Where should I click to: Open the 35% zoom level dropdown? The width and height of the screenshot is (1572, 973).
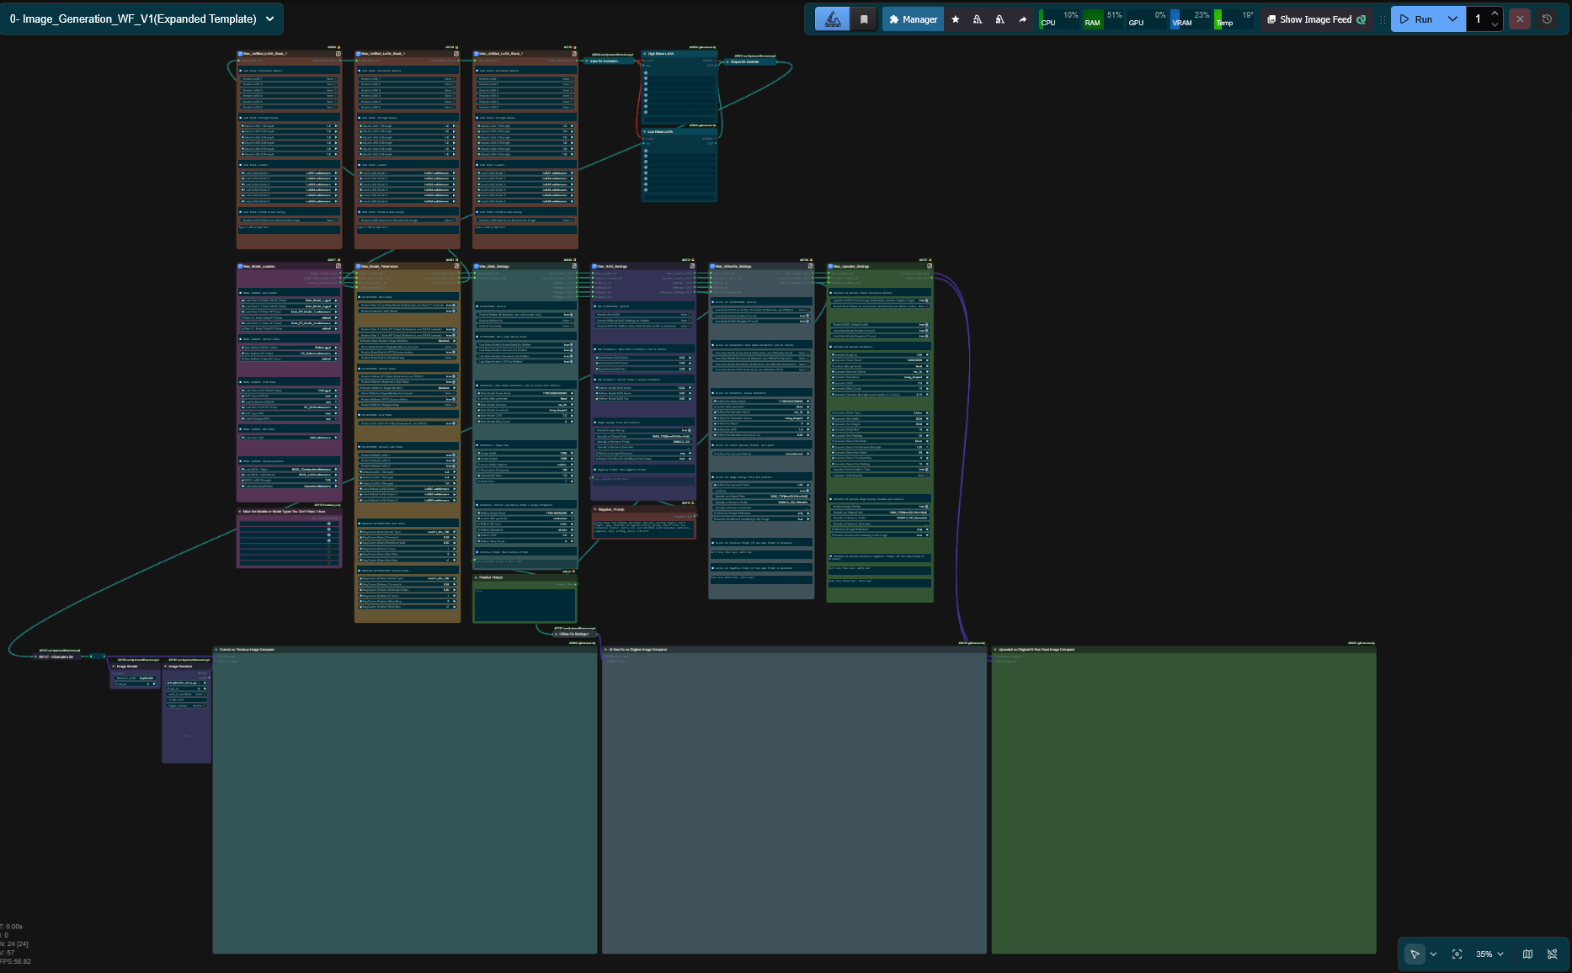coord(1489,954)
